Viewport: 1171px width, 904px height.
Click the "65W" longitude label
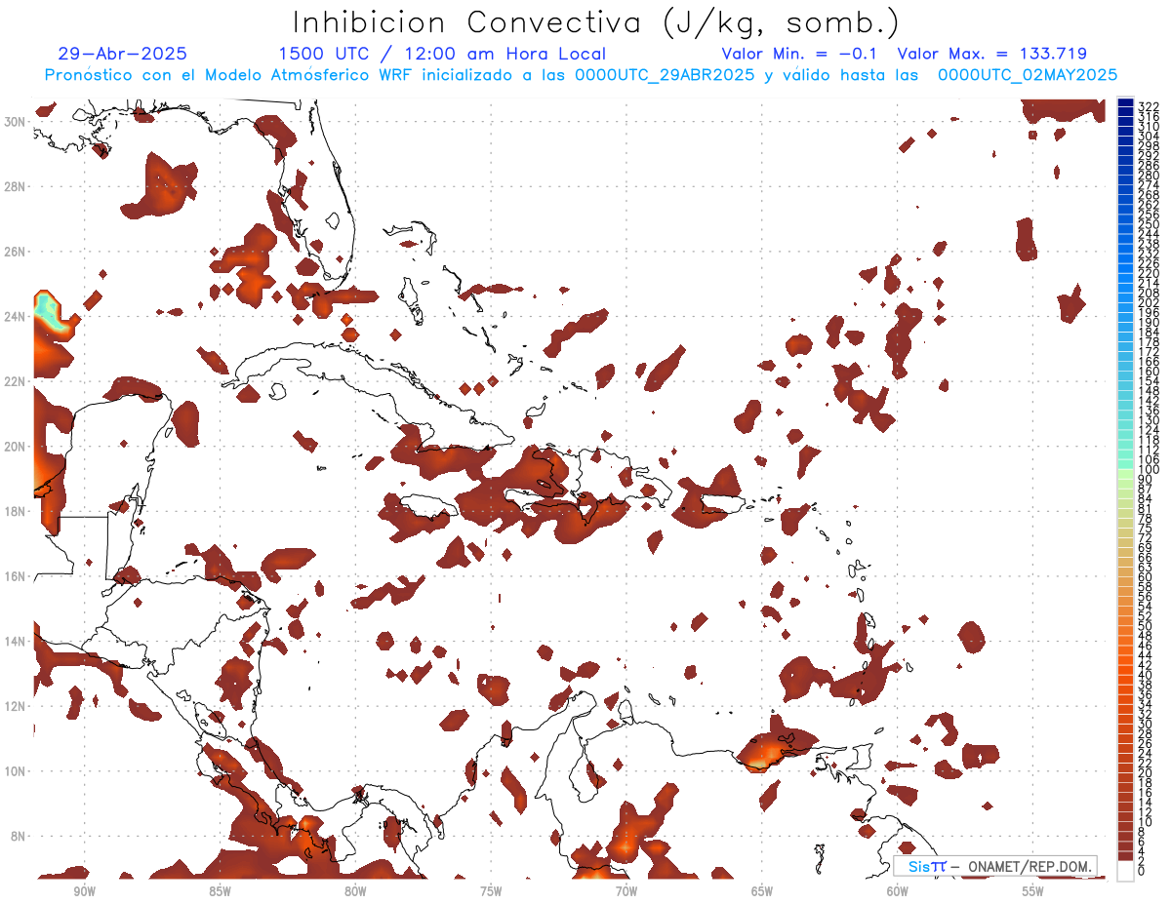762,892
